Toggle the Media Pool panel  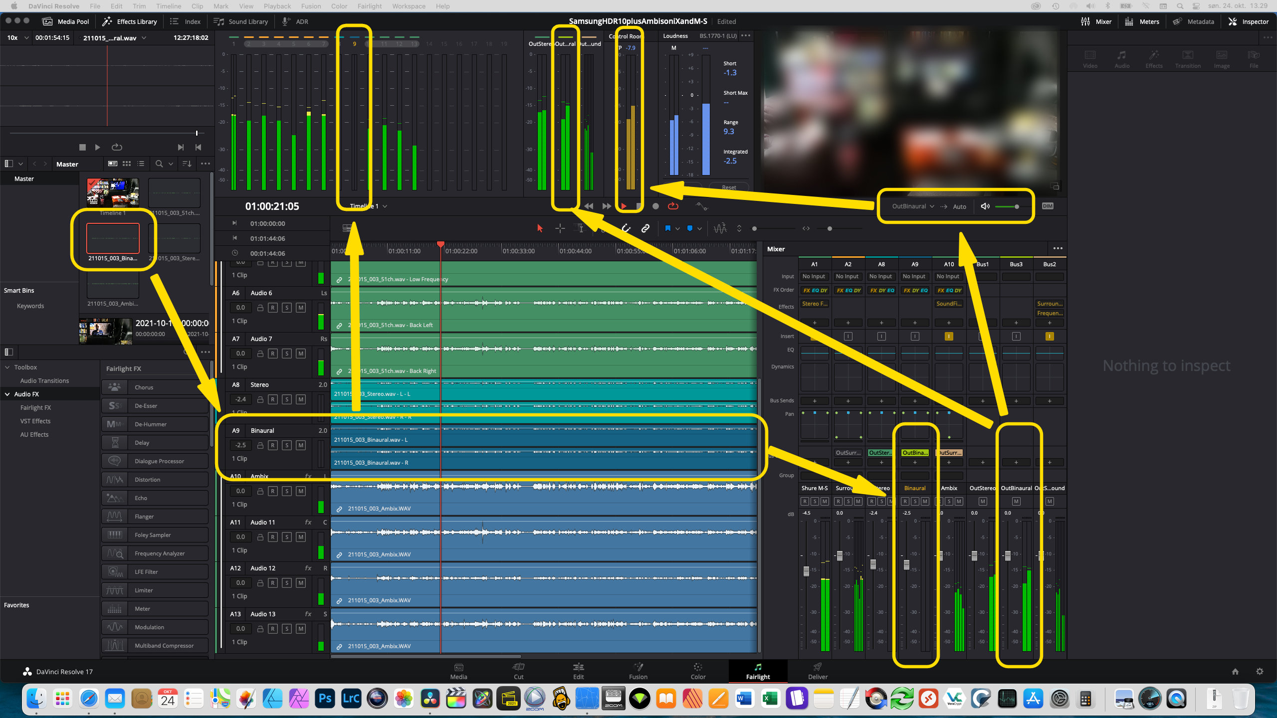(66, 21)
